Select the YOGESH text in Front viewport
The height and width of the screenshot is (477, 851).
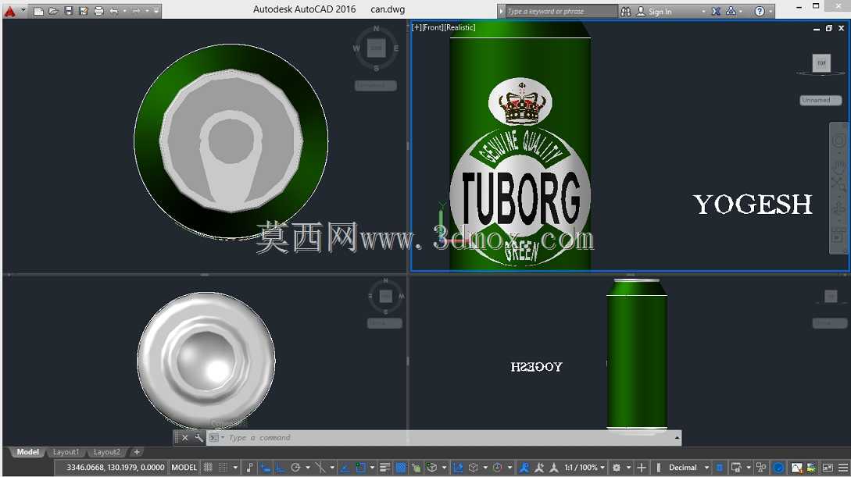tap(753, 205)
